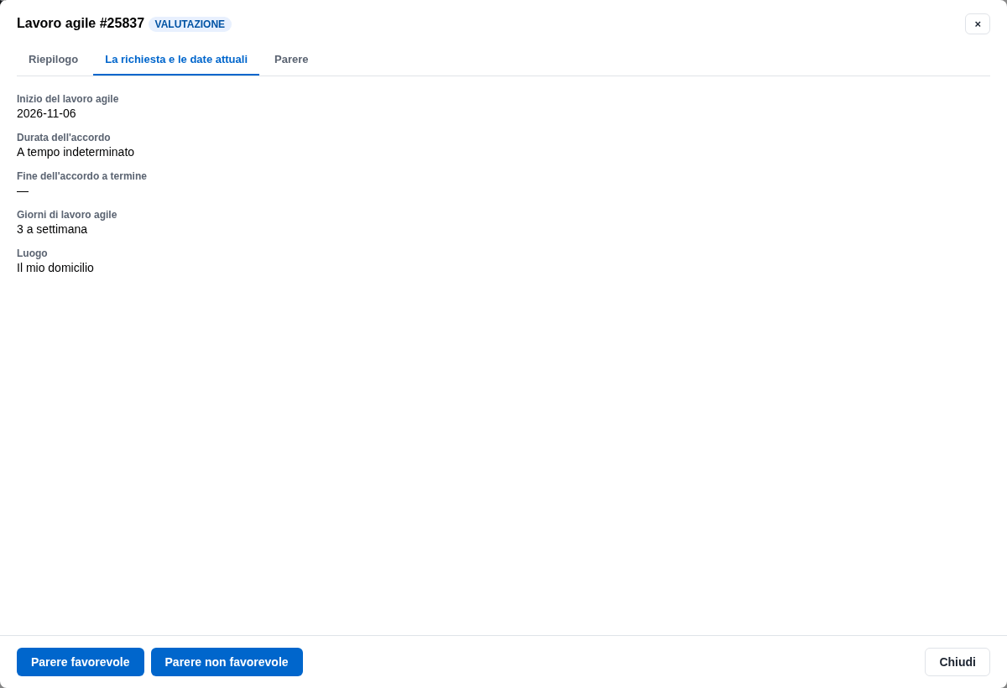
Task: Choose Parere non favorevole
Action: pos(227,662)
